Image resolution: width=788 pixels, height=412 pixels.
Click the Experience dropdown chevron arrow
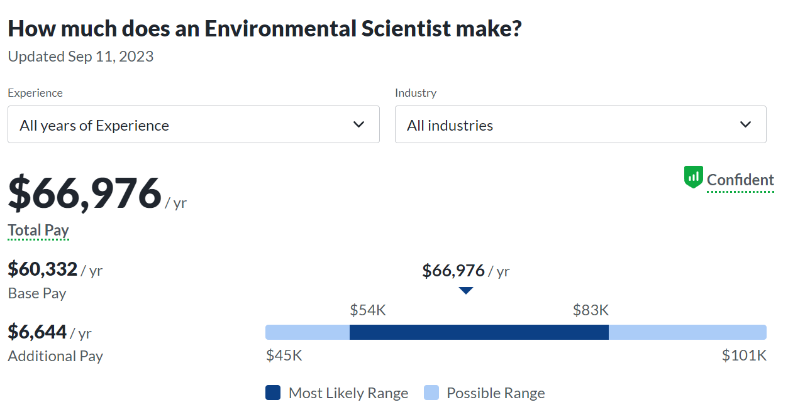[359, 124]
